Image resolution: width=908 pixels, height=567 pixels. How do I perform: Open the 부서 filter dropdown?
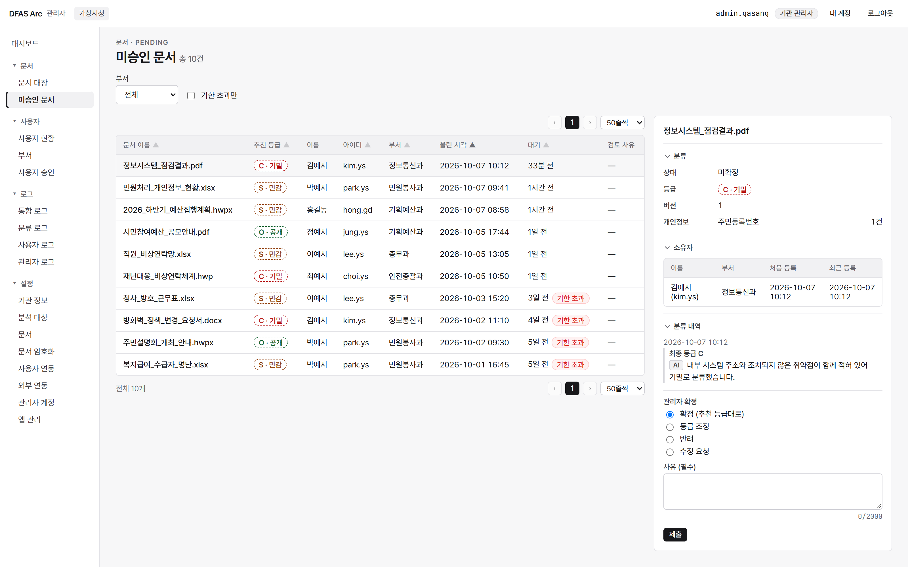[147, 95]
